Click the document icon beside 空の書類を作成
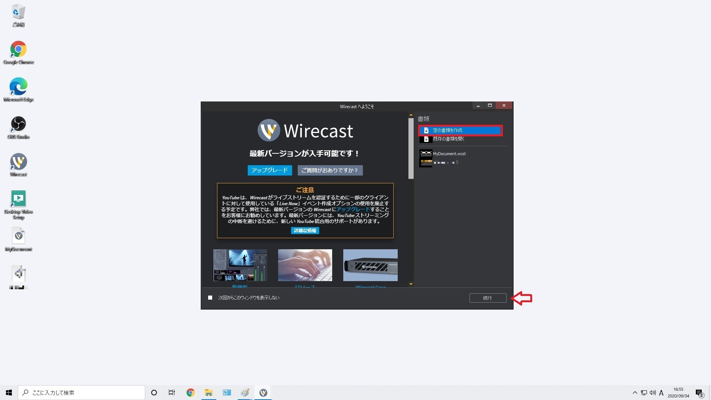 point(426,130)
